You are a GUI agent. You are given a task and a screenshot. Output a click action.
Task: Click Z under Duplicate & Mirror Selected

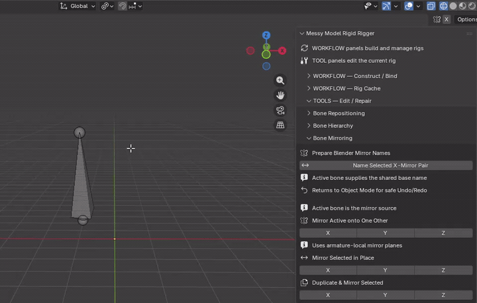click(443, 295)
